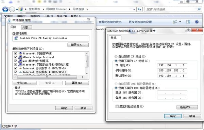This screenshot has width=204, height=130.
Task: Expand the chevron after 控制面板 breadcrumb
Action: pos(43,9)
